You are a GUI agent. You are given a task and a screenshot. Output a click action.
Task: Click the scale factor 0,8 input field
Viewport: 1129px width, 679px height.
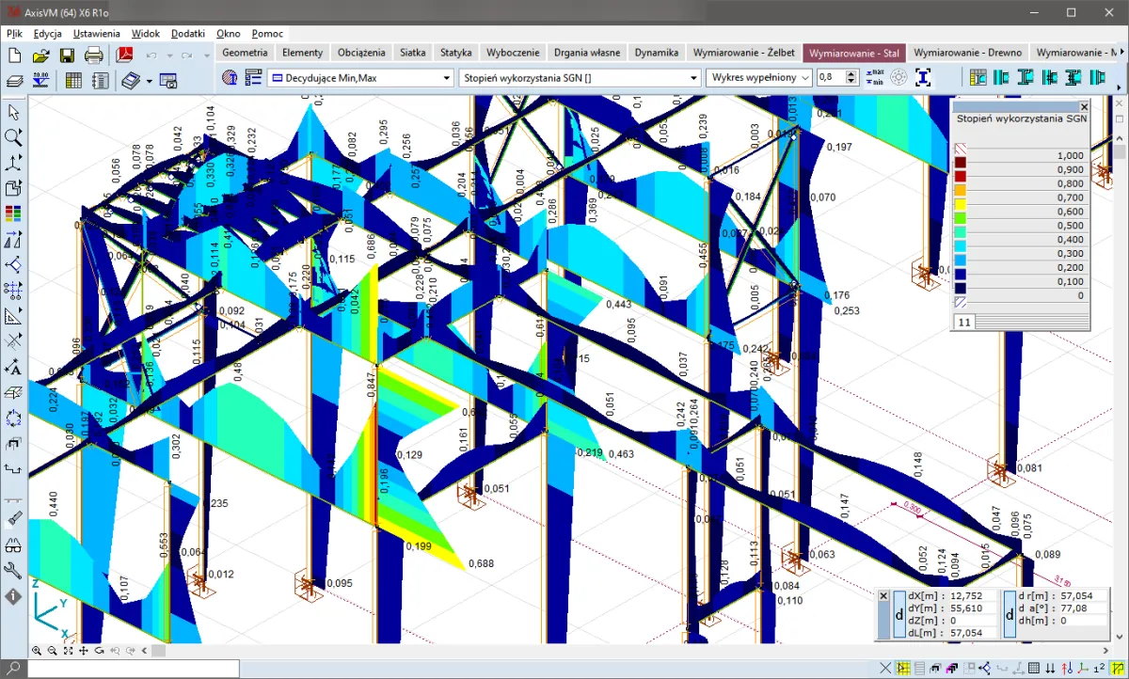click(x=830, y=78)
